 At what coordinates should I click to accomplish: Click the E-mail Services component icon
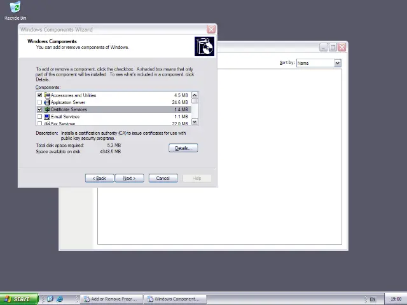[47, 117]
